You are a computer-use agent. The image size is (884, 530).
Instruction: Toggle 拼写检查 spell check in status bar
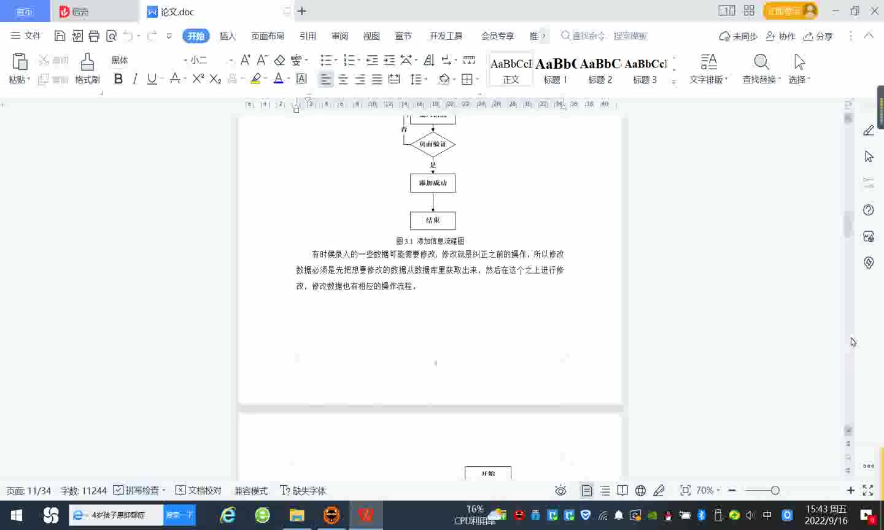[139, 490]
